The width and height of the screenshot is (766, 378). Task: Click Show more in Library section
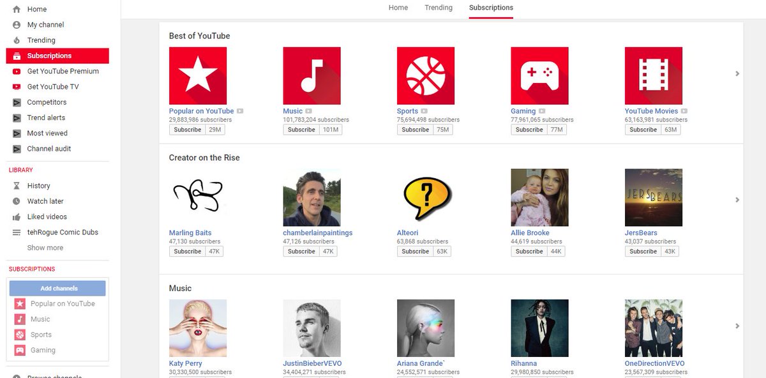click(x=45, y=248)
